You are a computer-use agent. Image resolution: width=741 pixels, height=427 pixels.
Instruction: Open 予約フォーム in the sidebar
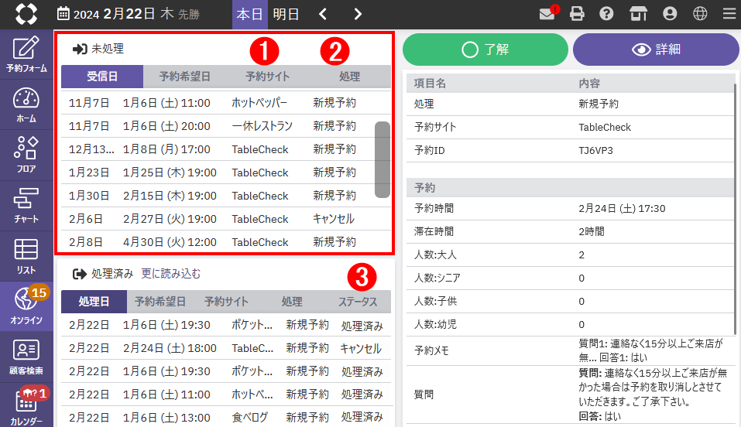pyautogui.click(x=26, y=54)
